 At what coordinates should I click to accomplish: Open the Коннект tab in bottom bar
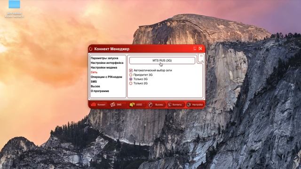99,105
